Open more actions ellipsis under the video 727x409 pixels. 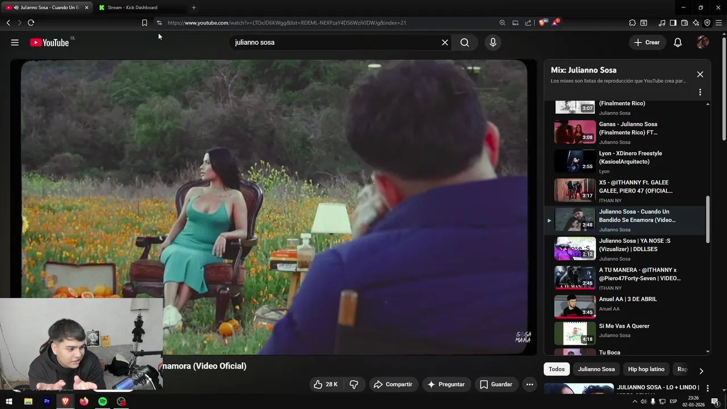(529, 385)
